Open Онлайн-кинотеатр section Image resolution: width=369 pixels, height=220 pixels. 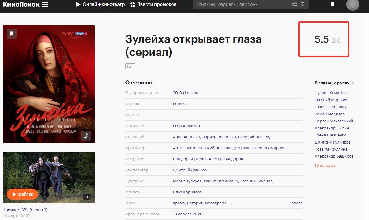[x=101, y=4]
